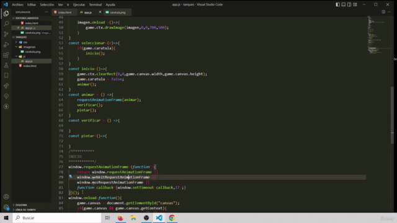Screen dimensions: 397x223
Task: Open caratula.png in open editors list
Action: pos(33,33)
